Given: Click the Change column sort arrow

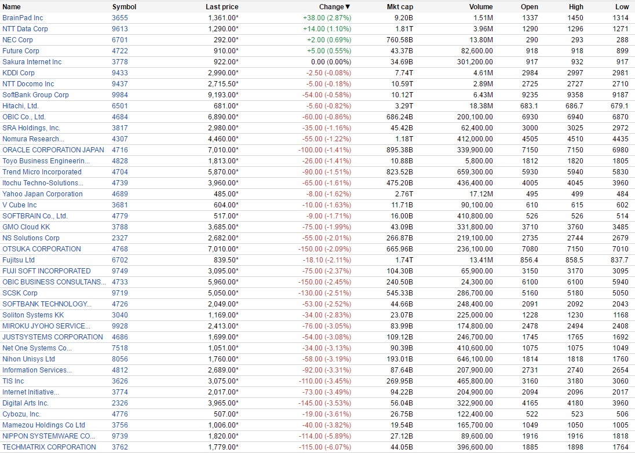Looking at the screenshot, I should (348, 7).
